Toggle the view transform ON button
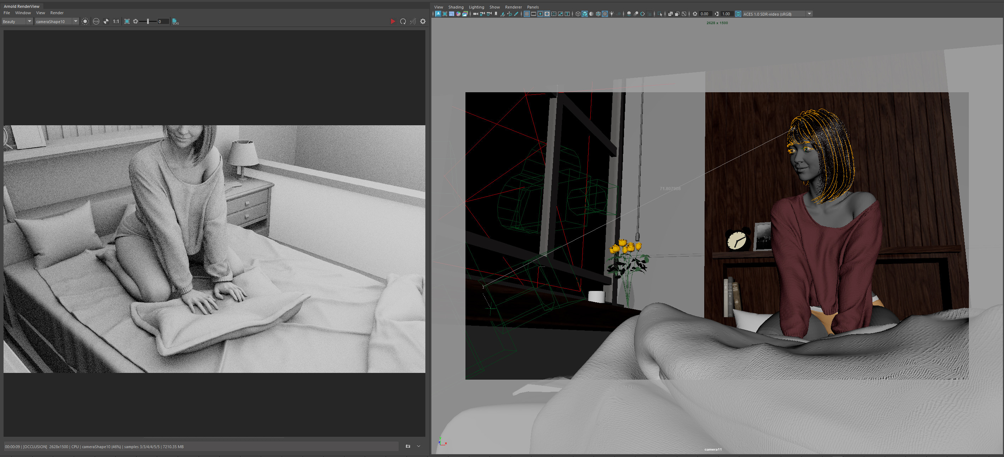This screenshot has height=457, width=1004. tap(738, 14)
